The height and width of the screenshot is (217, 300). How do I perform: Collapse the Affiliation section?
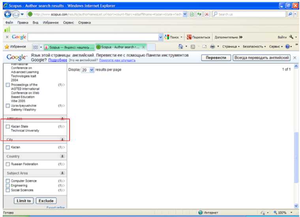(x=62, y=119)
